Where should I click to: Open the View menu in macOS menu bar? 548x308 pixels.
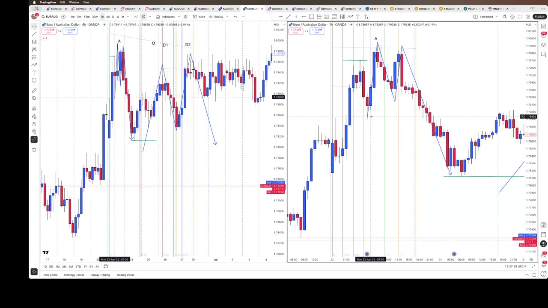(86, 2)
